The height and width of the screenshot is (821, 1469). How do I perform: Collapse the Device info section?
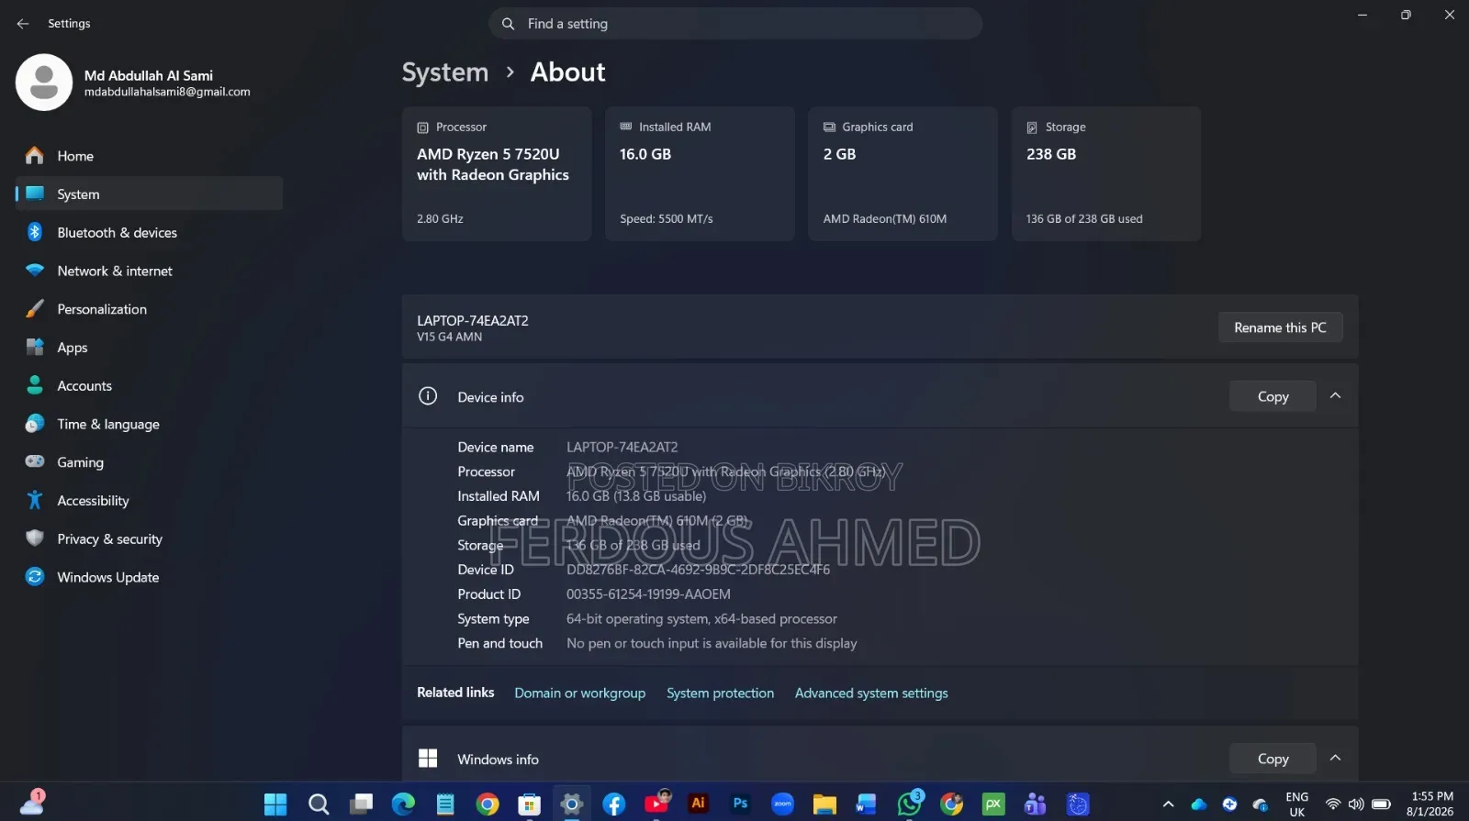[1336, 396]
